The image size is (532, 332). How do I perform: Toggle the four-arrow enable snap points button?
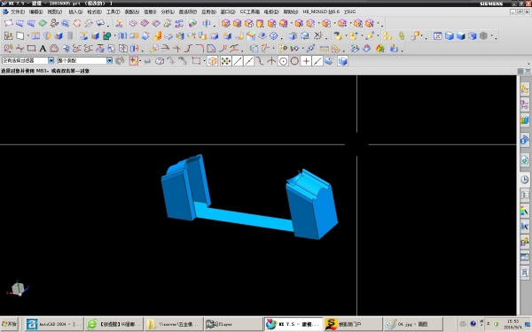pyautogui.click(x=225, y=61)
